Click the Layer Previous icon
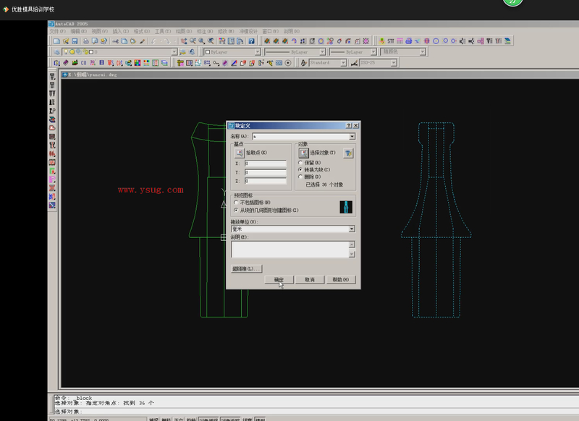The image size is (579, 421). click(192, 52)
